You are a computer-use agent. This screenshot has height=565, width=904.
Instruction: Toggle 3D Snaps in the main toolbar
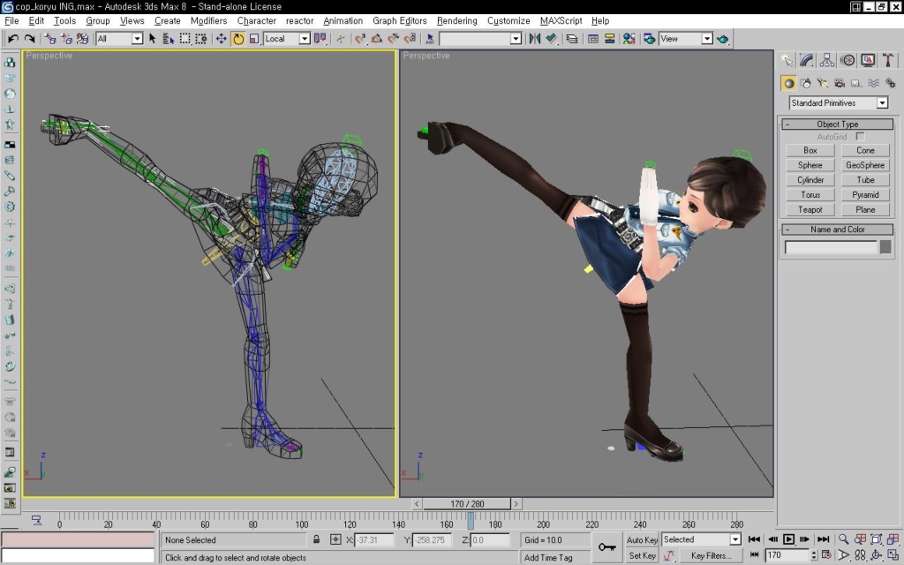(x=360, y=39)
